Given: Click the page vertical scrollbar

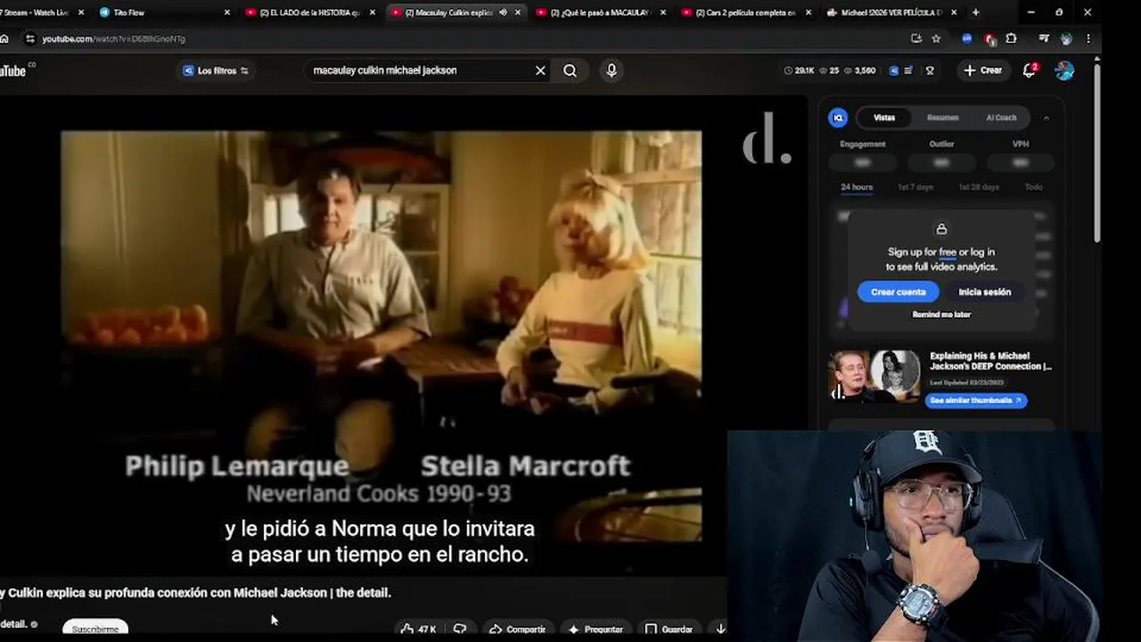Looking at the screenshot, I should (1097, 152).
